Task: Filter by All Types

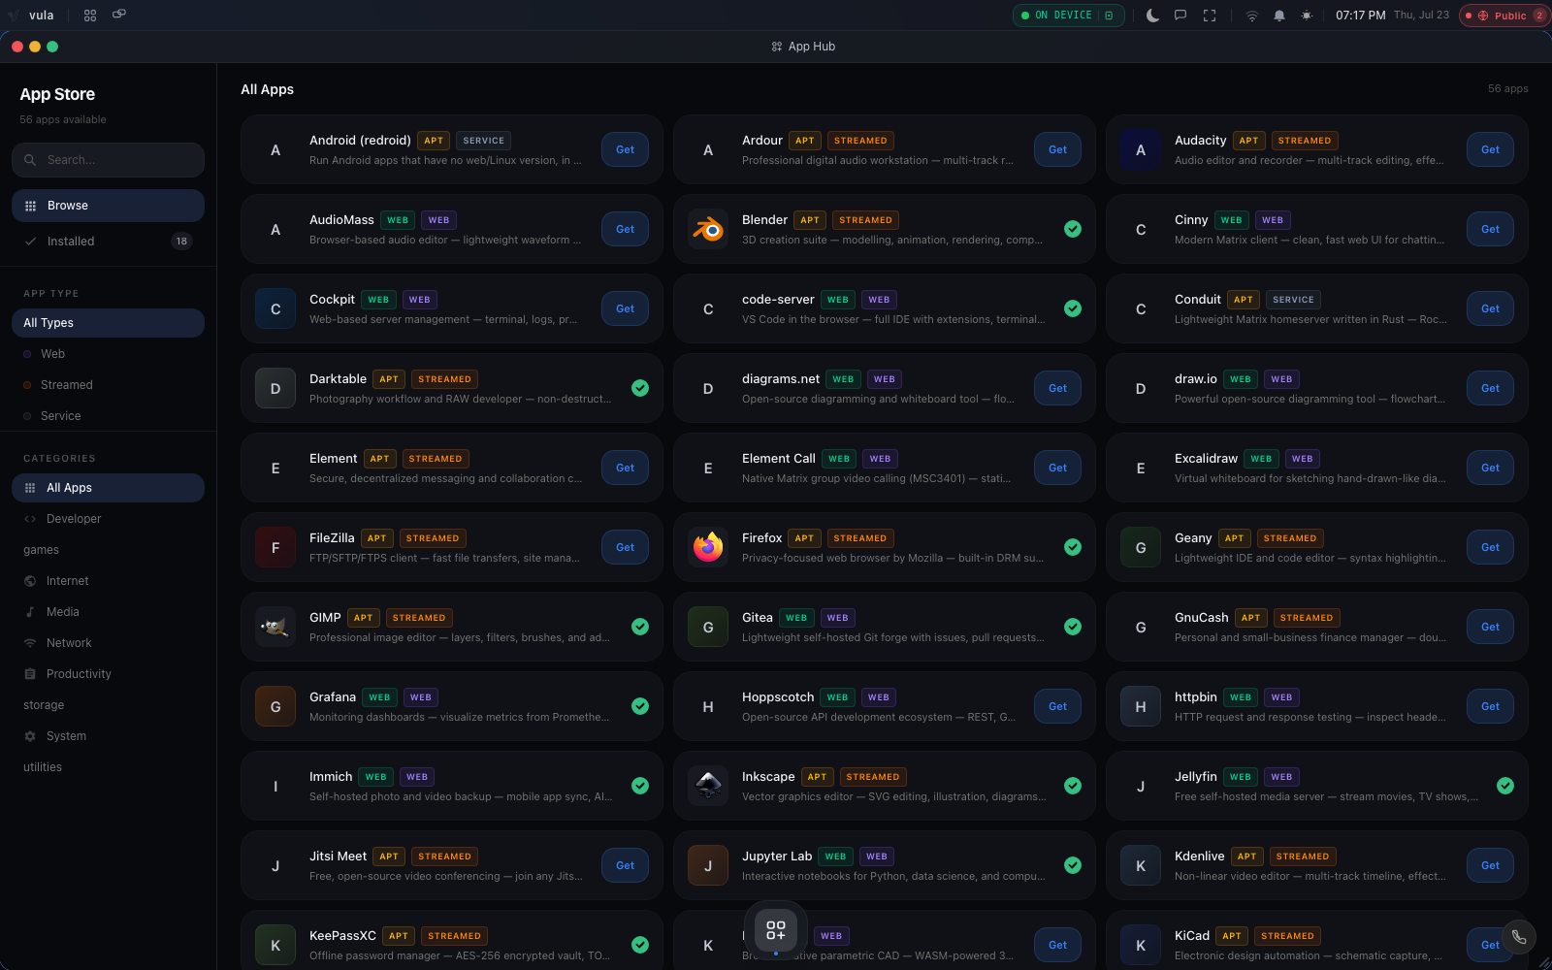Action: click(x=108, y=323)
